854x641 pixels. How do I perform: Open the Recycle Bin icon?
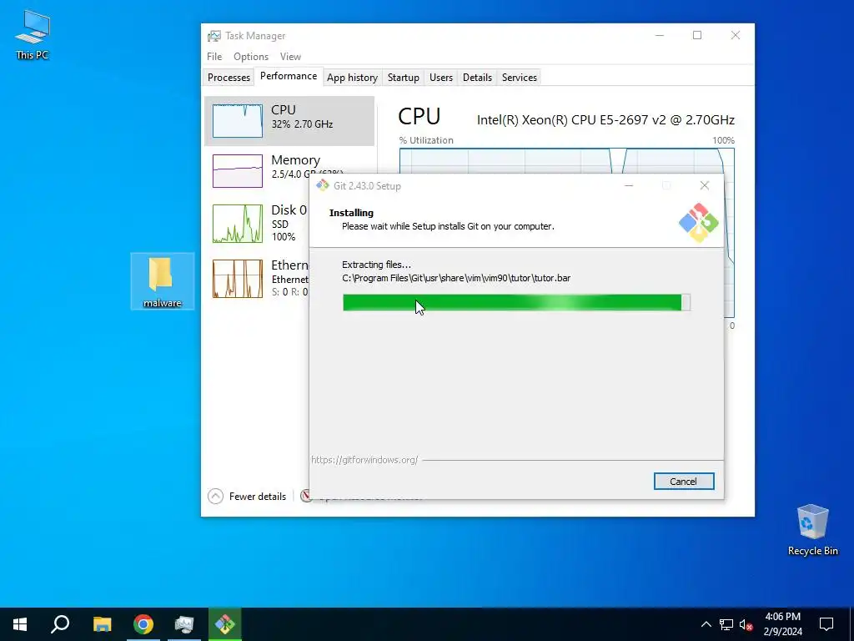point(812,530)
